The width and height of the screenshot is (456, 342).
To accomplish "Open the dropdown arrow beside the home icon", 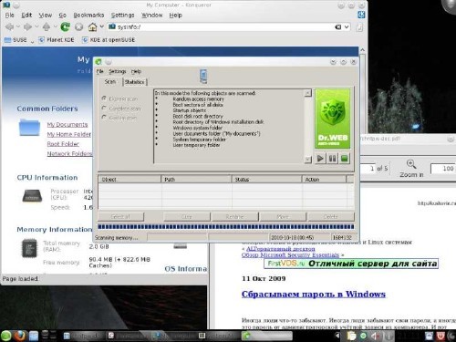I will pos(101,26).
